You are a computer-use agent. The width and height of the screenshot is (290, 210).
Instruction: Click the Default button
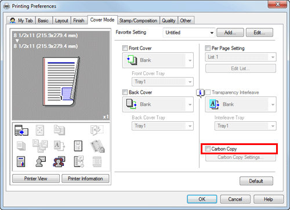pos(256,181)
